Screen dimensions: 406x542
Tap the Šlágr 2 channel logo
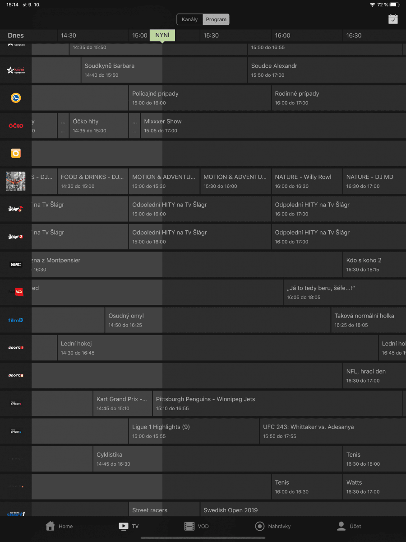16,237
